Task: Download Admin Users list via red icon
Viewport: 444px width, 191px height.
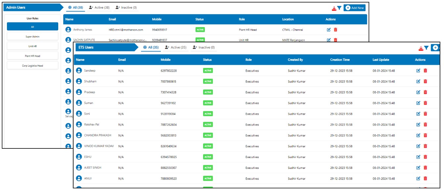Action: pyautogui.click(x=334, y=8)
